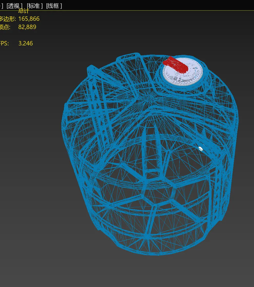Viewport: 254px width, 287px height.
Task: Open the [透视] perspective viewport menu
Action: (14, 6)
